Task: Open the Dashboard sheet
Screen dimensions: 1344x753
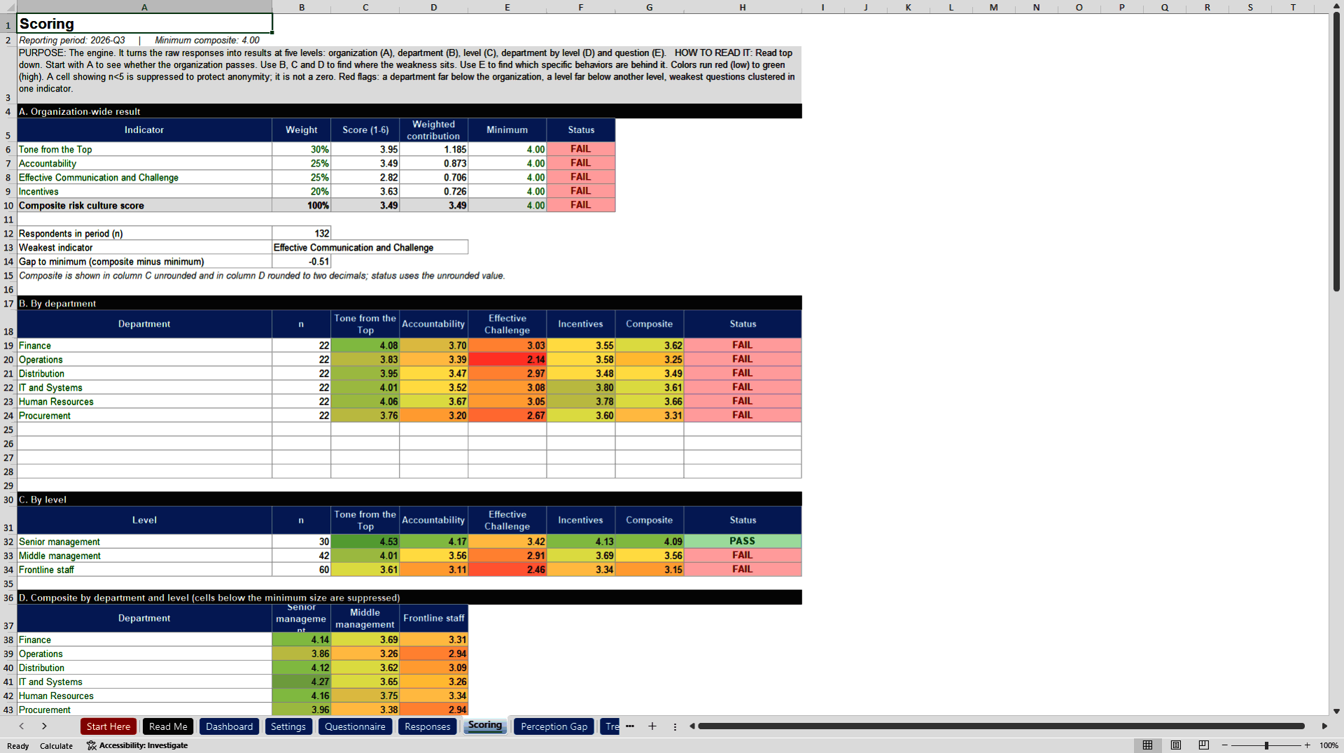Action: tap(230, 726)
